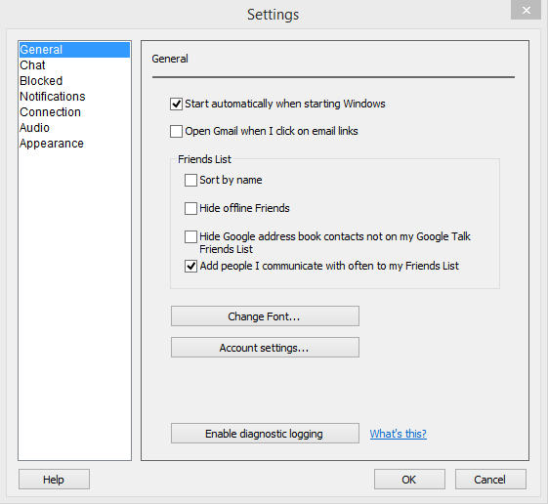Viewport: 548px width, 504px height.
Task: Click the Change Font... button
Action: (265, 316)
